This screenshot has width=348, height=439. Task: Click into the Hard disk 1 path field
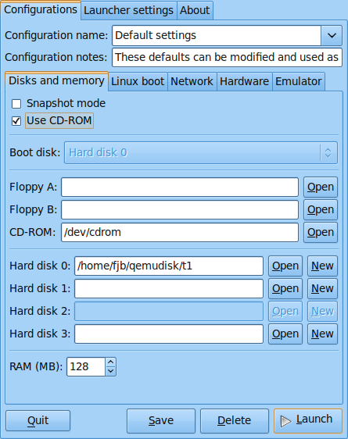[169, 289]
